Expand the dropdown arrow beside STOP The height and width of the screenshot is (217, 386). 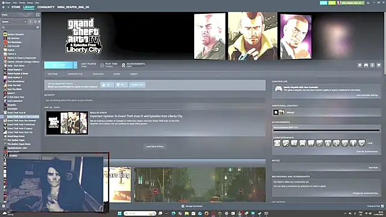(x=75, y=65)
